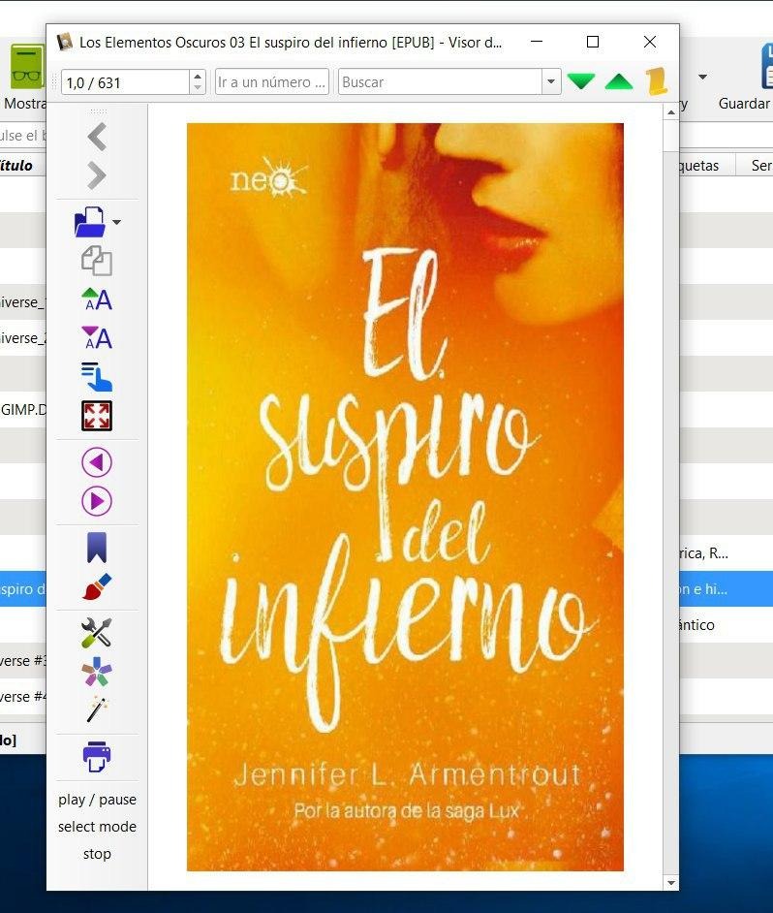The image size is (773, 913).
Task: Minimize the viewer window
Action: click(x=537, y=42)
